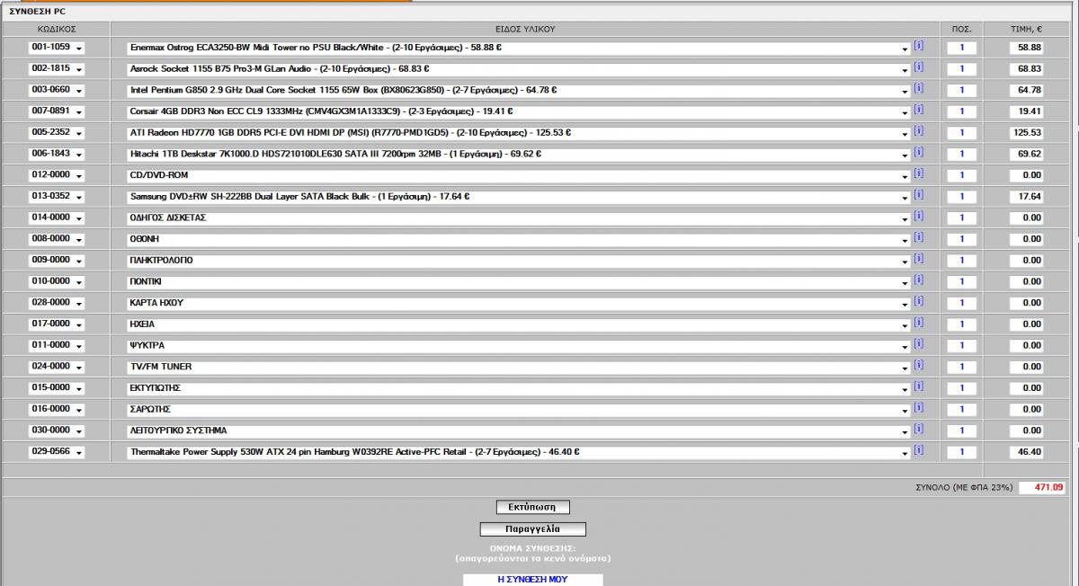Click the Παραγγελία order button
Image resolution: width=1079 pixels, height=586 pixels.
point(533,529)
